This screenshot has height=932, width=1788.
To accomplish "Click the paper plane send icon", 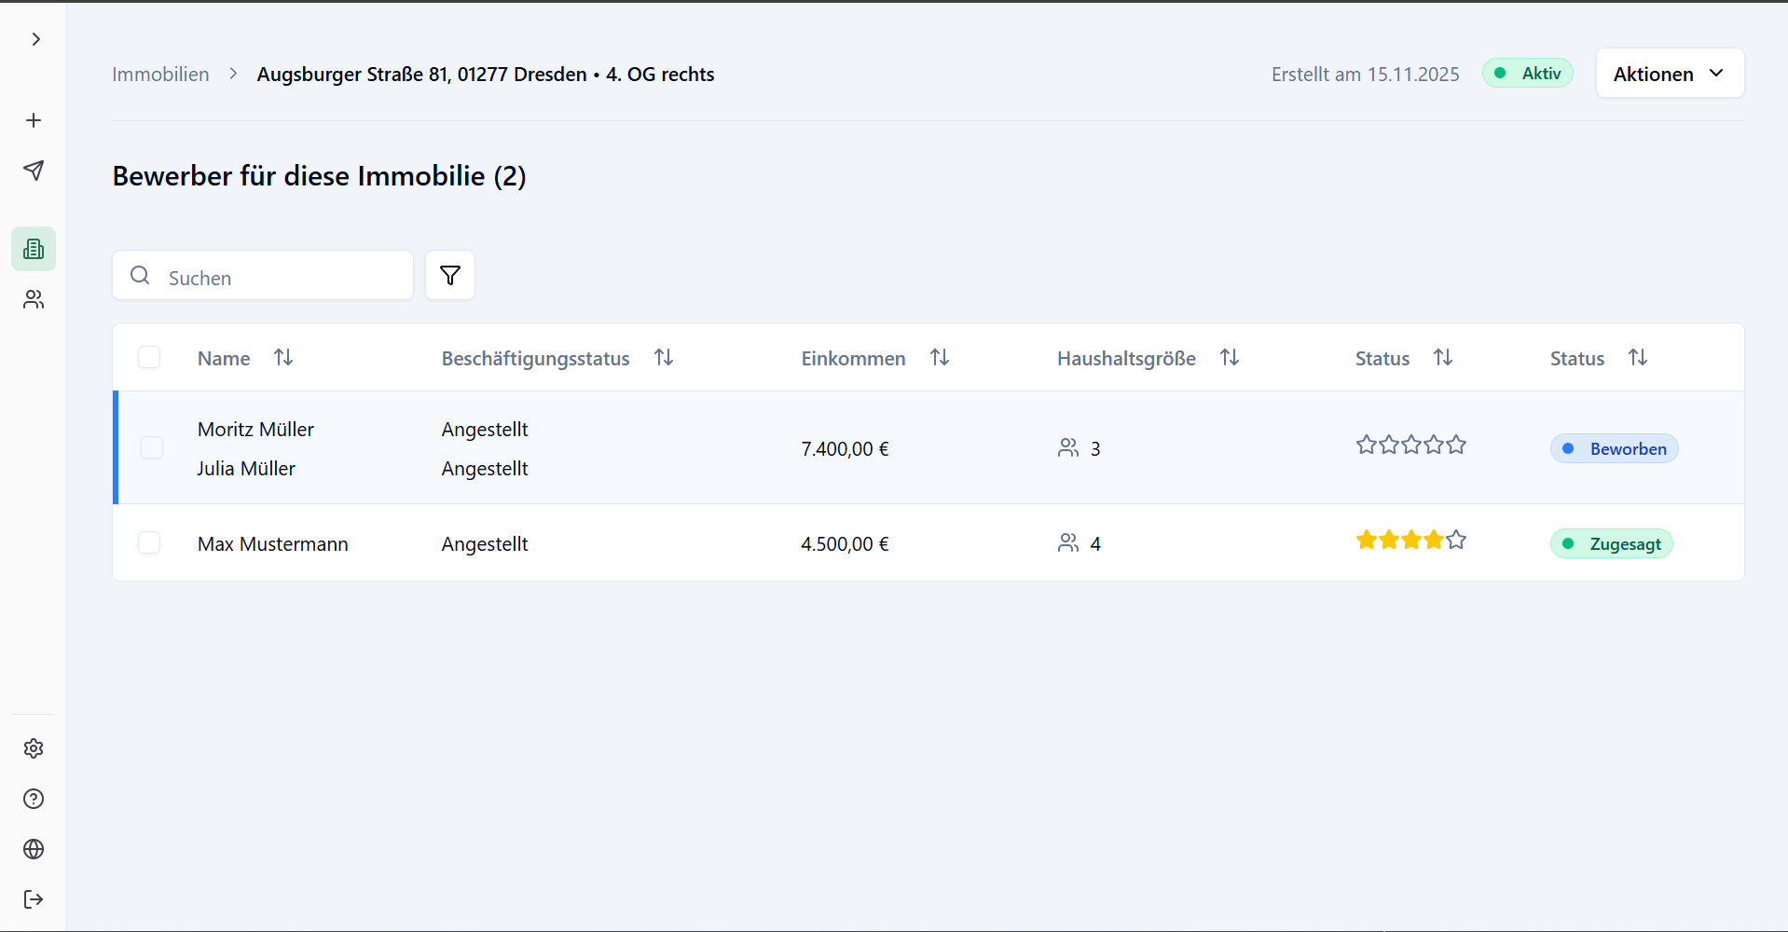I will coord(34,171).
